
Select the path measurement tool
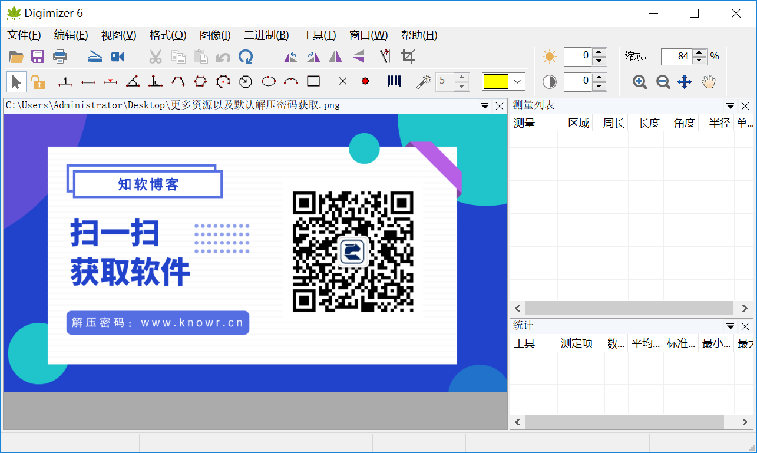pyautogui.click(x=178, y=81)
